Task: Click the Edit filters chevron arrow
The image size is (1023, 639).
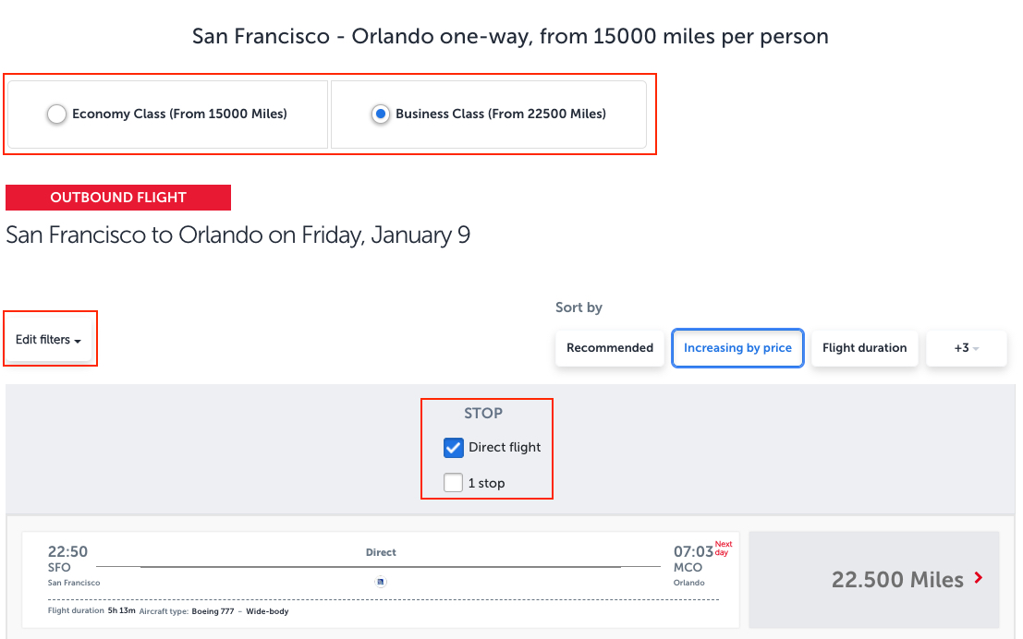Action: [76, 340]
